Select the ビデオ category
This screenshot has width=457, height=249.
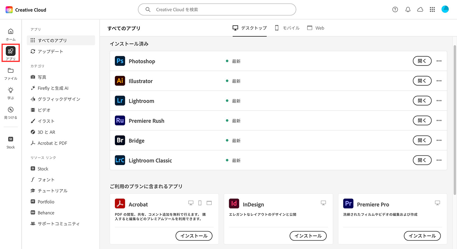coord(41,110)
